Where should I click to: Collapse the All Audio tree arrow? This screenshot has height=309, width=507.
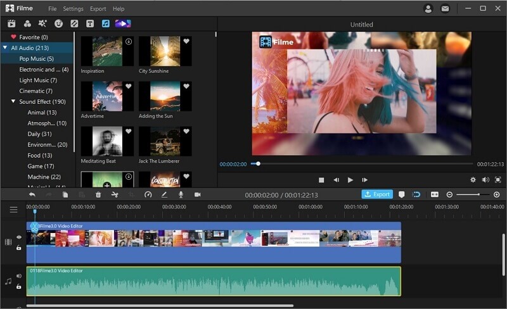[x=5, y=47]
